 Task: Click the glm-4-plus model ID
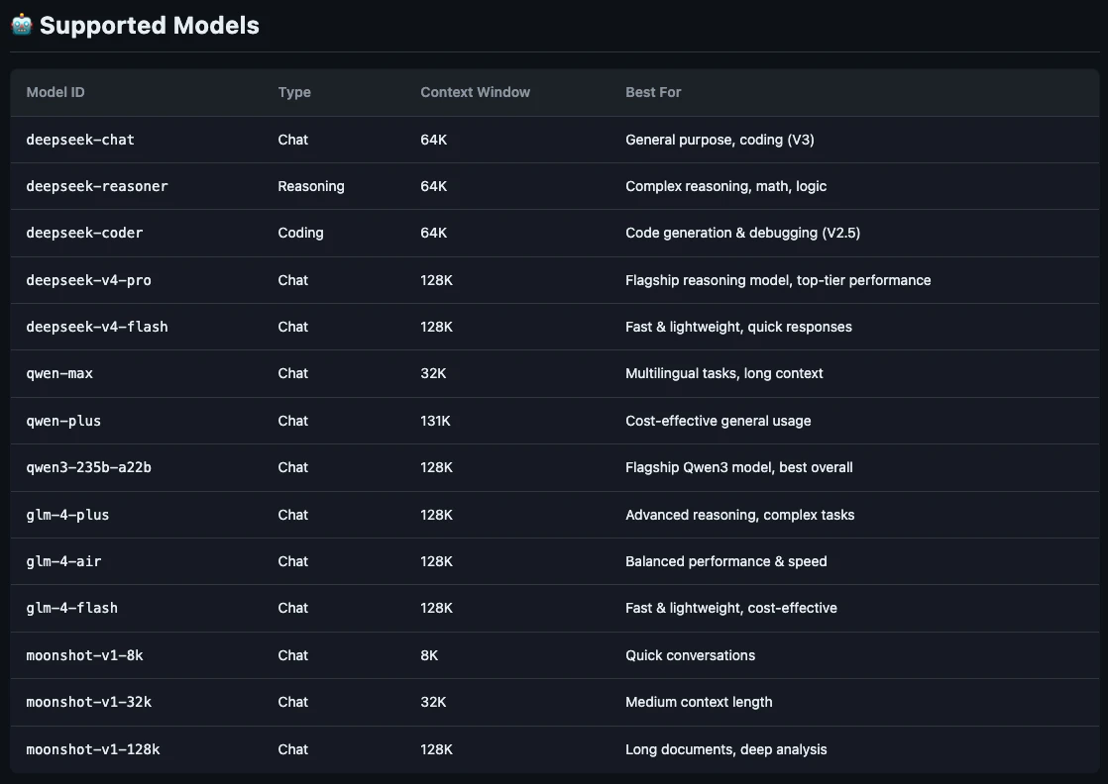pos(67,515)
